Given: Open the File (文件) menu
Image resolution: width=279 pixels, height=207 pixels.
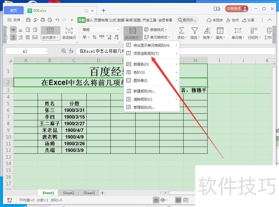Looking at the screenshot, I should coord(14,20).
